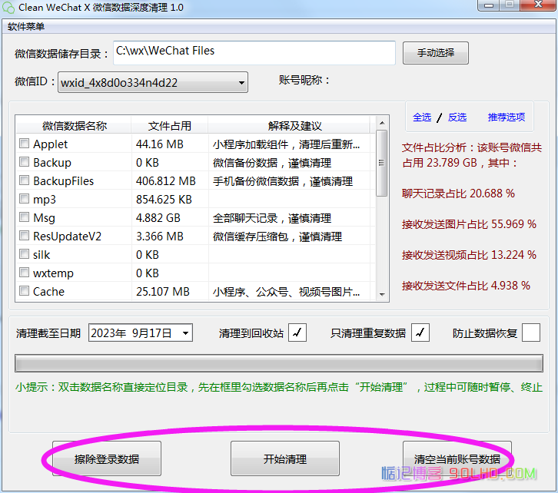558x493 pixels.
Task: Sort by 文件占用 column header
Action: [170, 125]
